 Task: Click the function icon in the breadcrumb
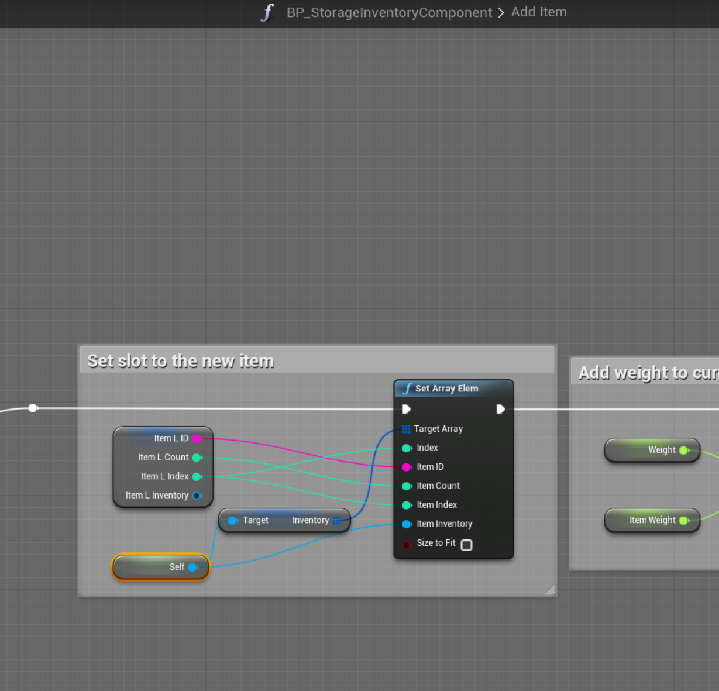point(267,12)
